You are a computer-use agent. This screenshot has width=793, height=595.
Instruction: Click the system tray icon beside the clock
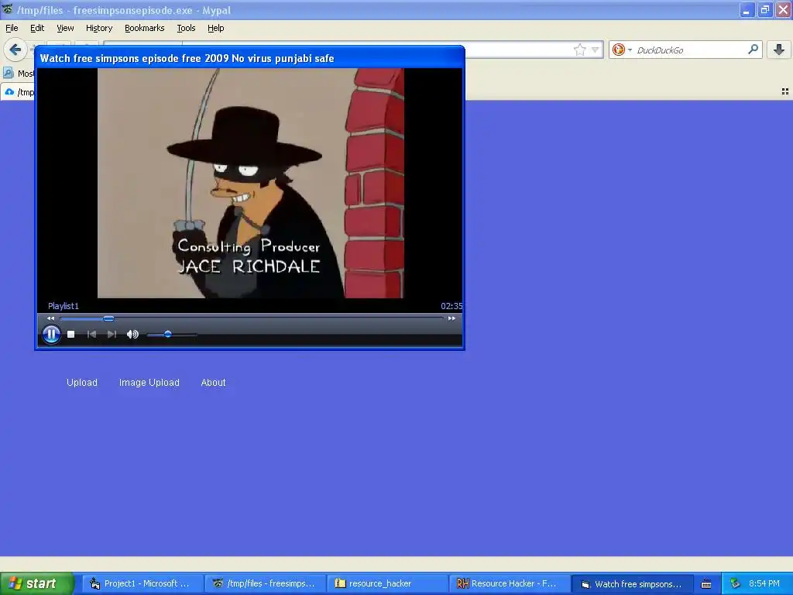point(735,584)
